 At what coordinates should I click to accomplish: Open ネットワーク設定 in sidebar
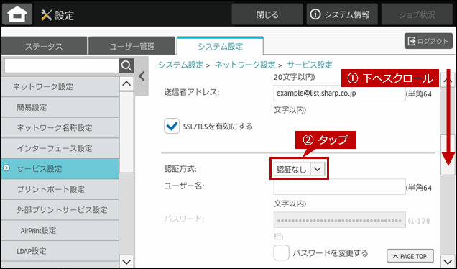point(60,86)
